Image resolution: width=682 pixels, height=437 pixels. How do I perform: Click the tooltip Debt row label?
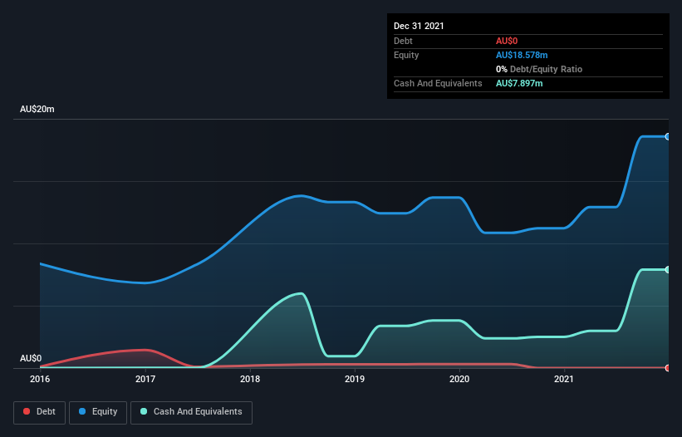click(403, 41)
